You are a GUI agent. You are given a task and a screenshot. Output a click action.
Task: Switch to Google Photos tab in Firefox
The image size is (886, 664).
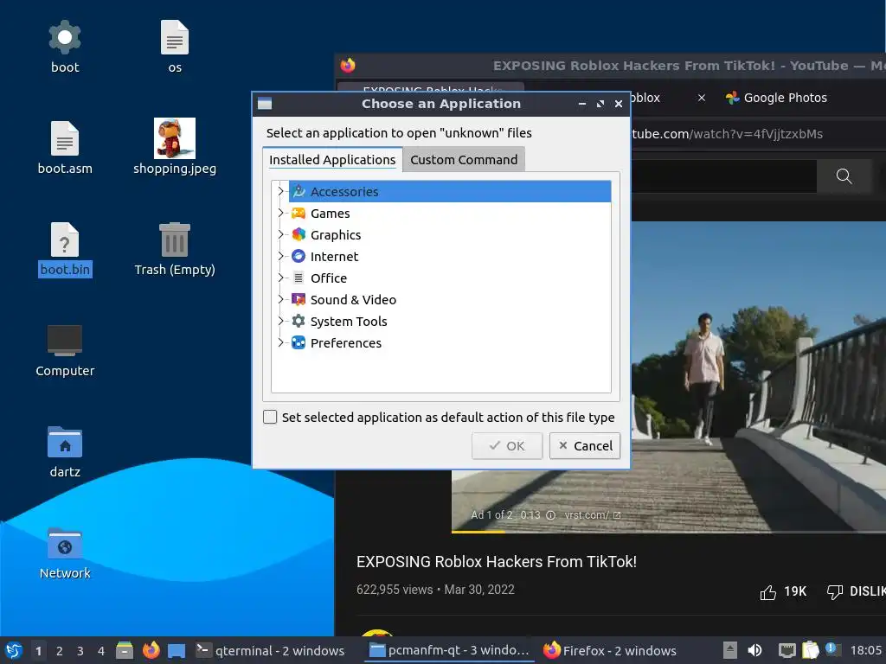point(776,98)
